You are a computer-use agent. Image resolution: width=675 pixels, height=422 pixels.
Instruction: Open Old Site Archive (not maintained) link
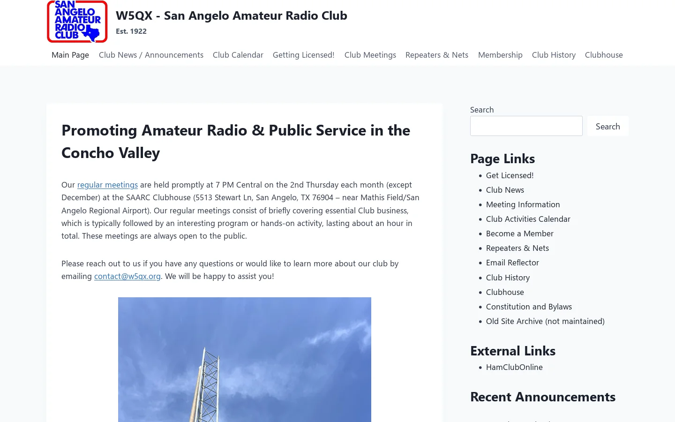tap(545, 321)
